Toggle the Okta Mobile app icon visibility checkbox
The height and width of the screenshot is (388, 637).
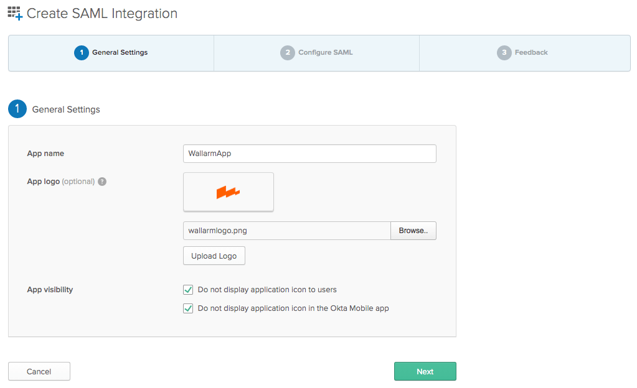click(x=188, y=308)
